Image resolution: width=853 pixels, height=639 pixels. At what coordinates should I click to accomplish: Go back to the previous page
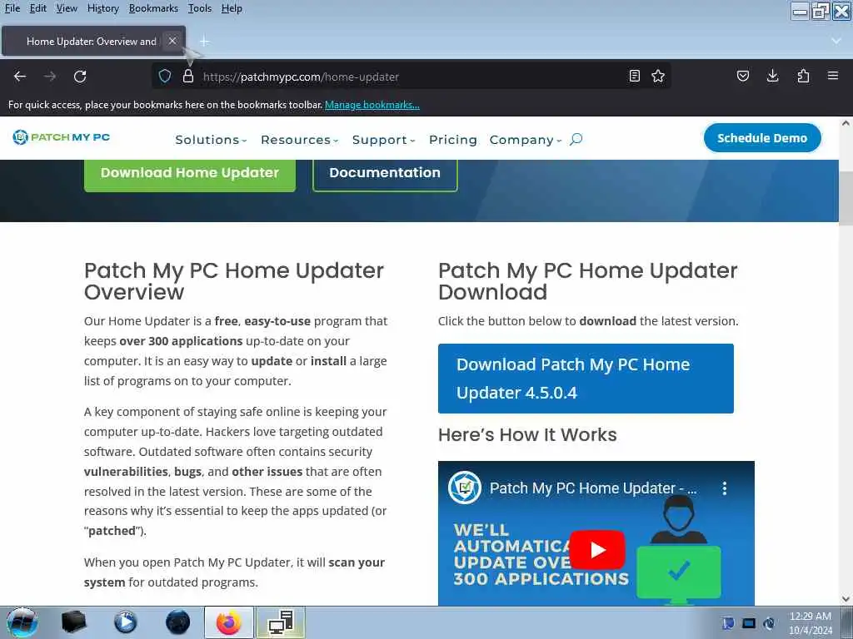point(20,76)
